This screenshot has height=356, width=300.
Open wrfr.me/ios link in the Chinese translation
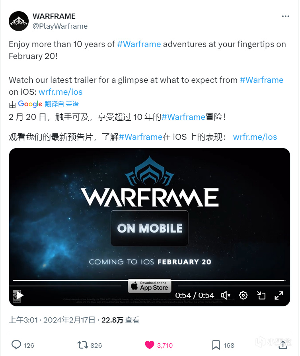click(x=255, y=137)
